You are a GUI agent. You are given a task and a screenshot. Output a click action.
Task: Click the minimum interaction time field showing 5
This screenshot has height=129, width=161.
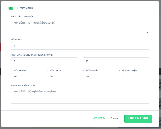[x=44, y=61]
